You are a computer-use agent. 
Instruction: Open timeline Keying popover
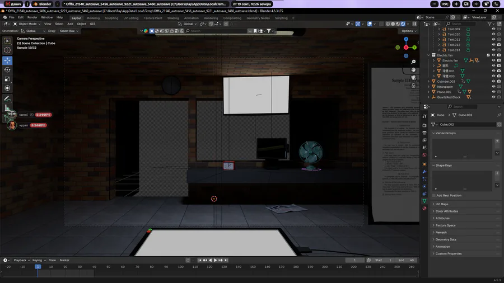pyautogui.click(x=39, y=260)
